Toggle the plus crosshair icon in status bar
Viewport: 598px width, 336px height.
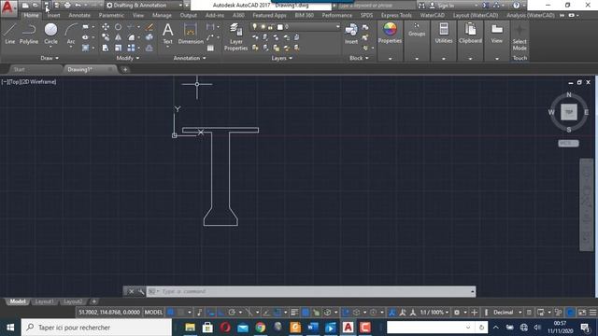coord(475,313)
